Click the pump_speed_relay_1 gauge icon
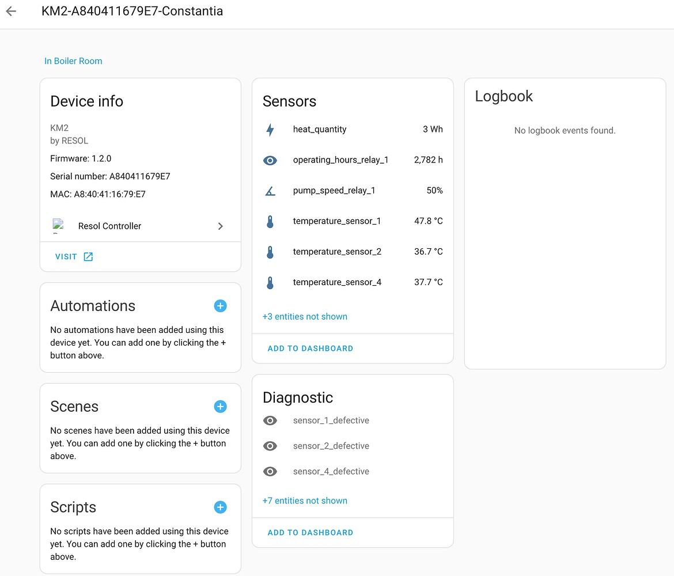Image resolution: width=674 pixels, height=576 pixels. (x=270, y=191)
